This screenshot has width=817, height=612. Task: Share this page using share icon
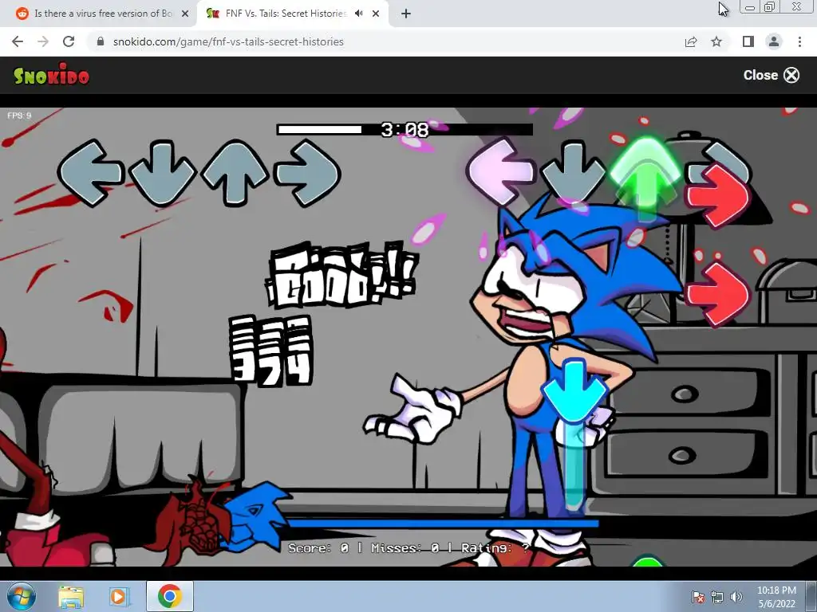point(691,41)
